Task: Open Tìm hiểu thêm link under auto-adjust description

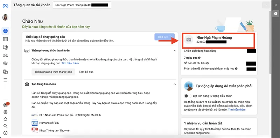Action: tap(237, 109)
